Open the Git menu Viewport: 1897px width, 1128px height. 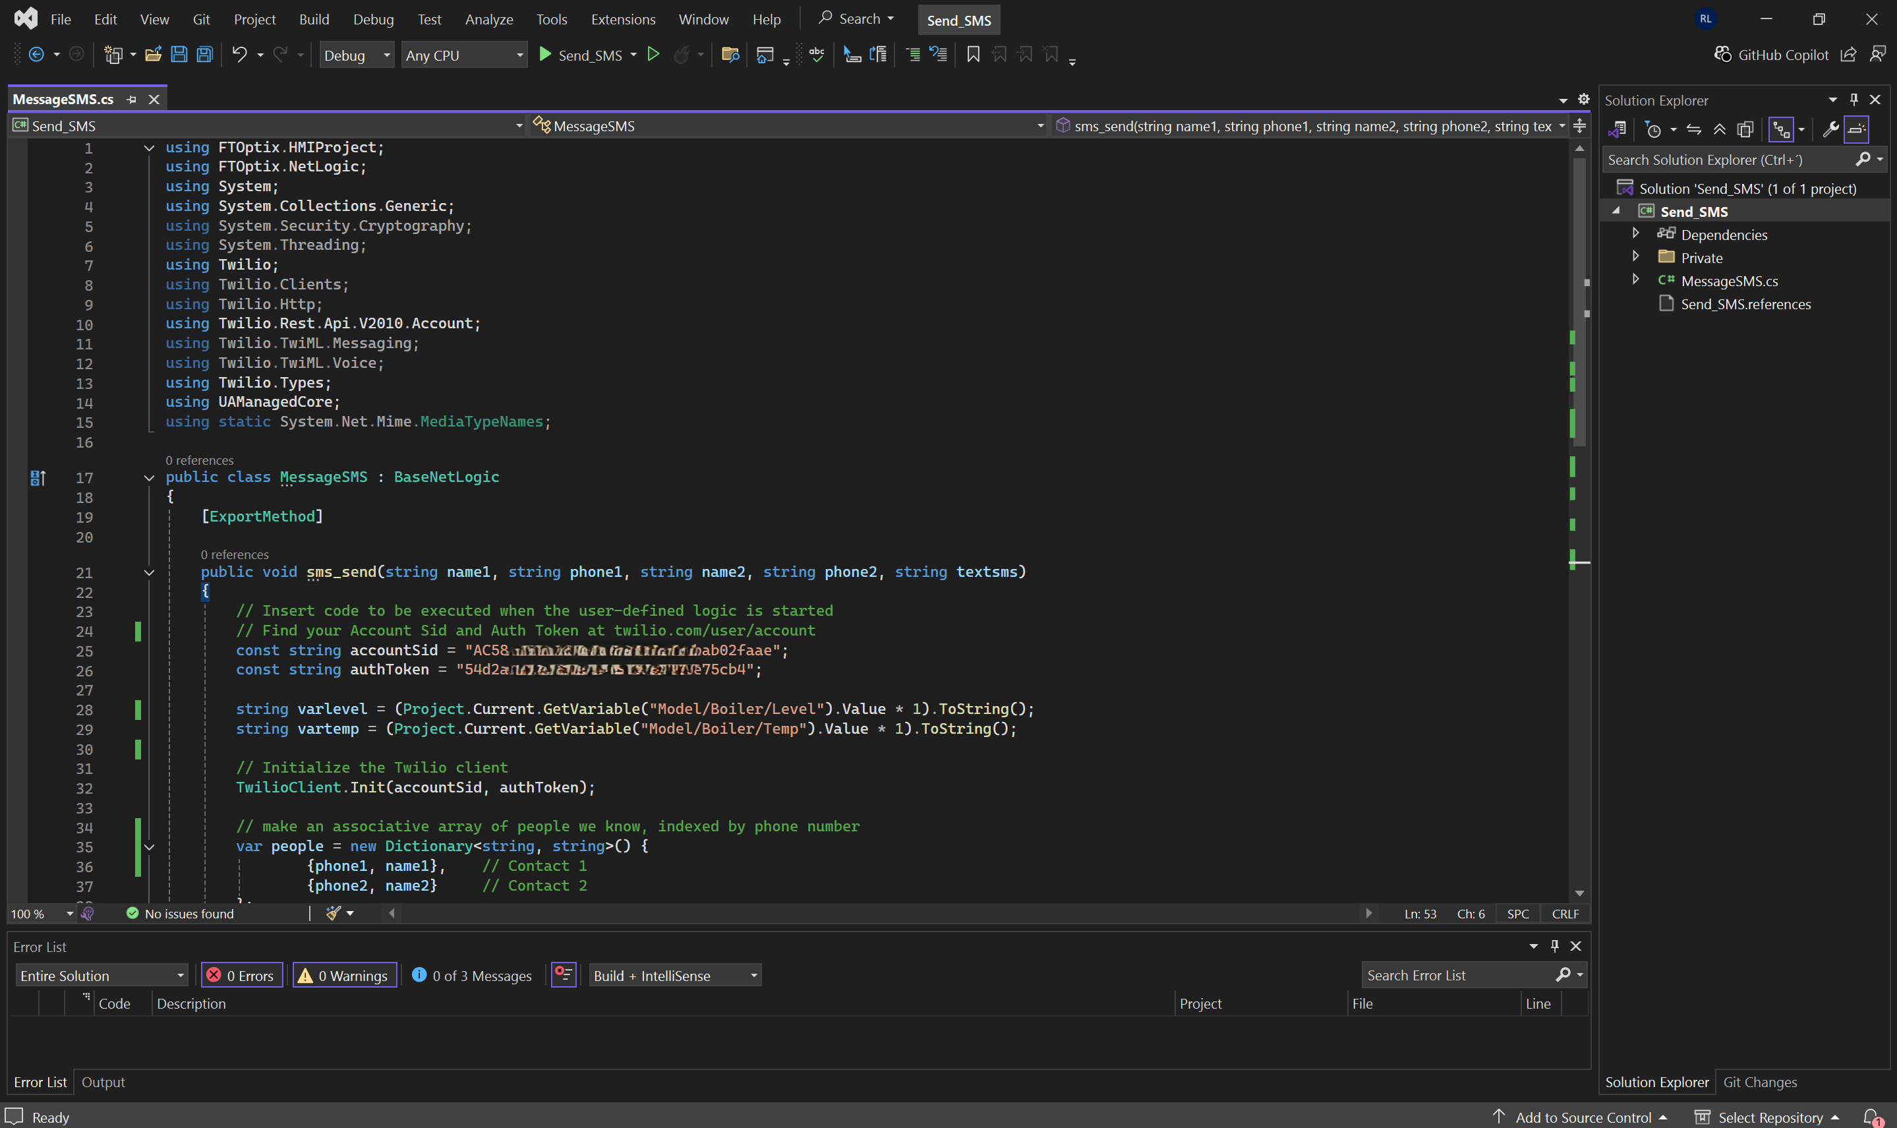[x=200, y=19]
